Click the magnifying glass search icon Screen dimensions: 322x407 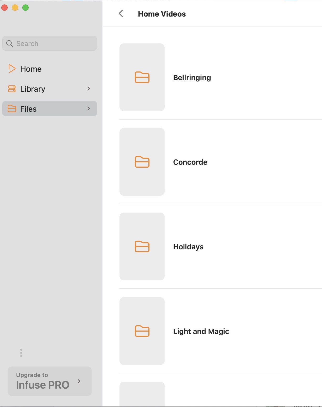[x=9, y=43]
